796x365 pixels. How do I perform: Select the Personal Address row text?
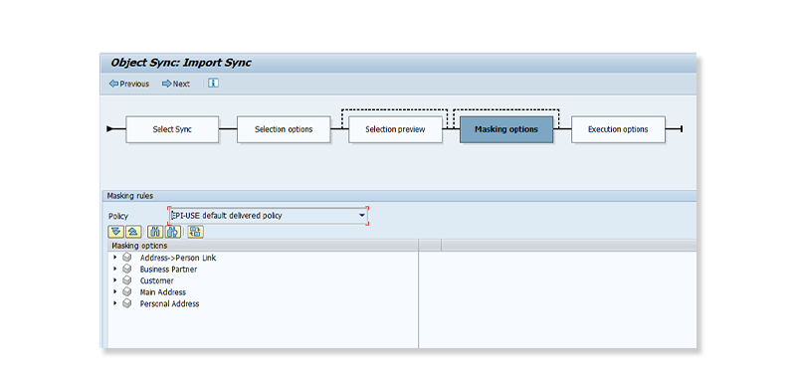(x=169, y=304)
